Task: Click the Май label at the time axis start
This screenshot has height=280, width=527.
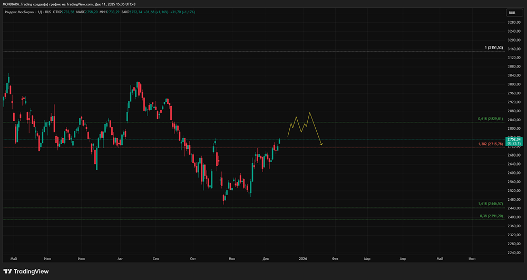Action: click(14, 259)
